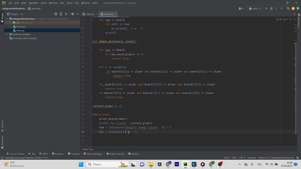Click the Windows taskbar search field
301x169 pixels.
(x=107, y=164)
